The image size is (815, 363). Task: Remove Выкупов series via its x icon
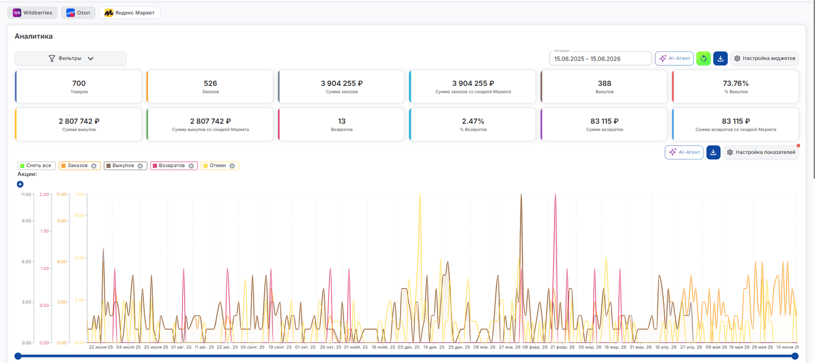140,166
